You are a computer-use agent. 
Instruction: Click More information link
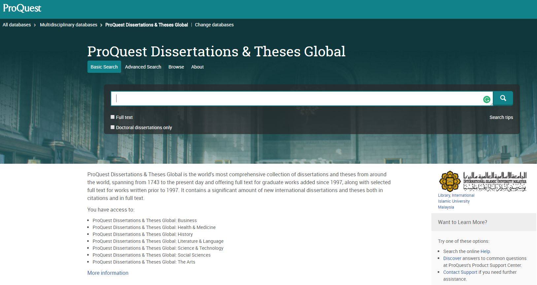(108, 273)
